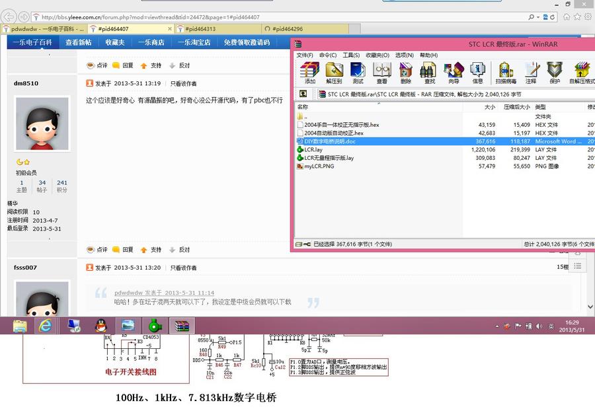The height and width of the screenshot is (415, 595).
Task: Switch to the #pid464313 browser tab
Action: [200, 29]
